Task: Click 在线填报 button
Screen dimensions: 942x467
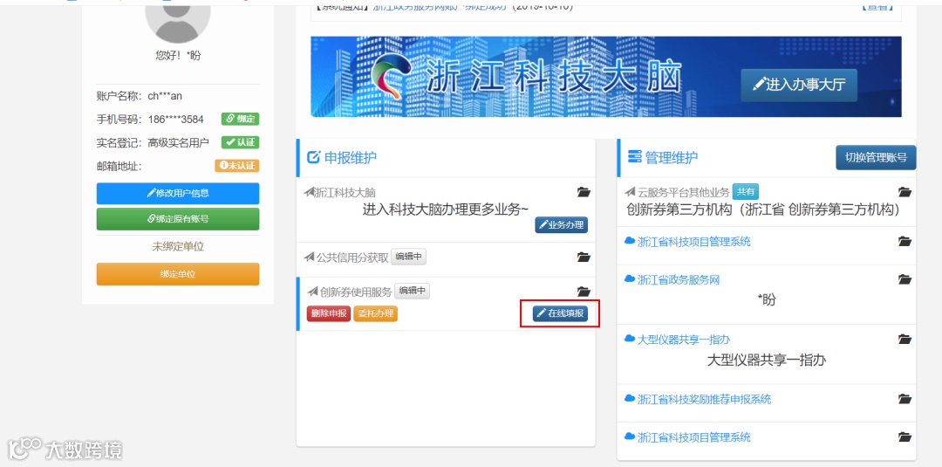Action: coord(560,313)
